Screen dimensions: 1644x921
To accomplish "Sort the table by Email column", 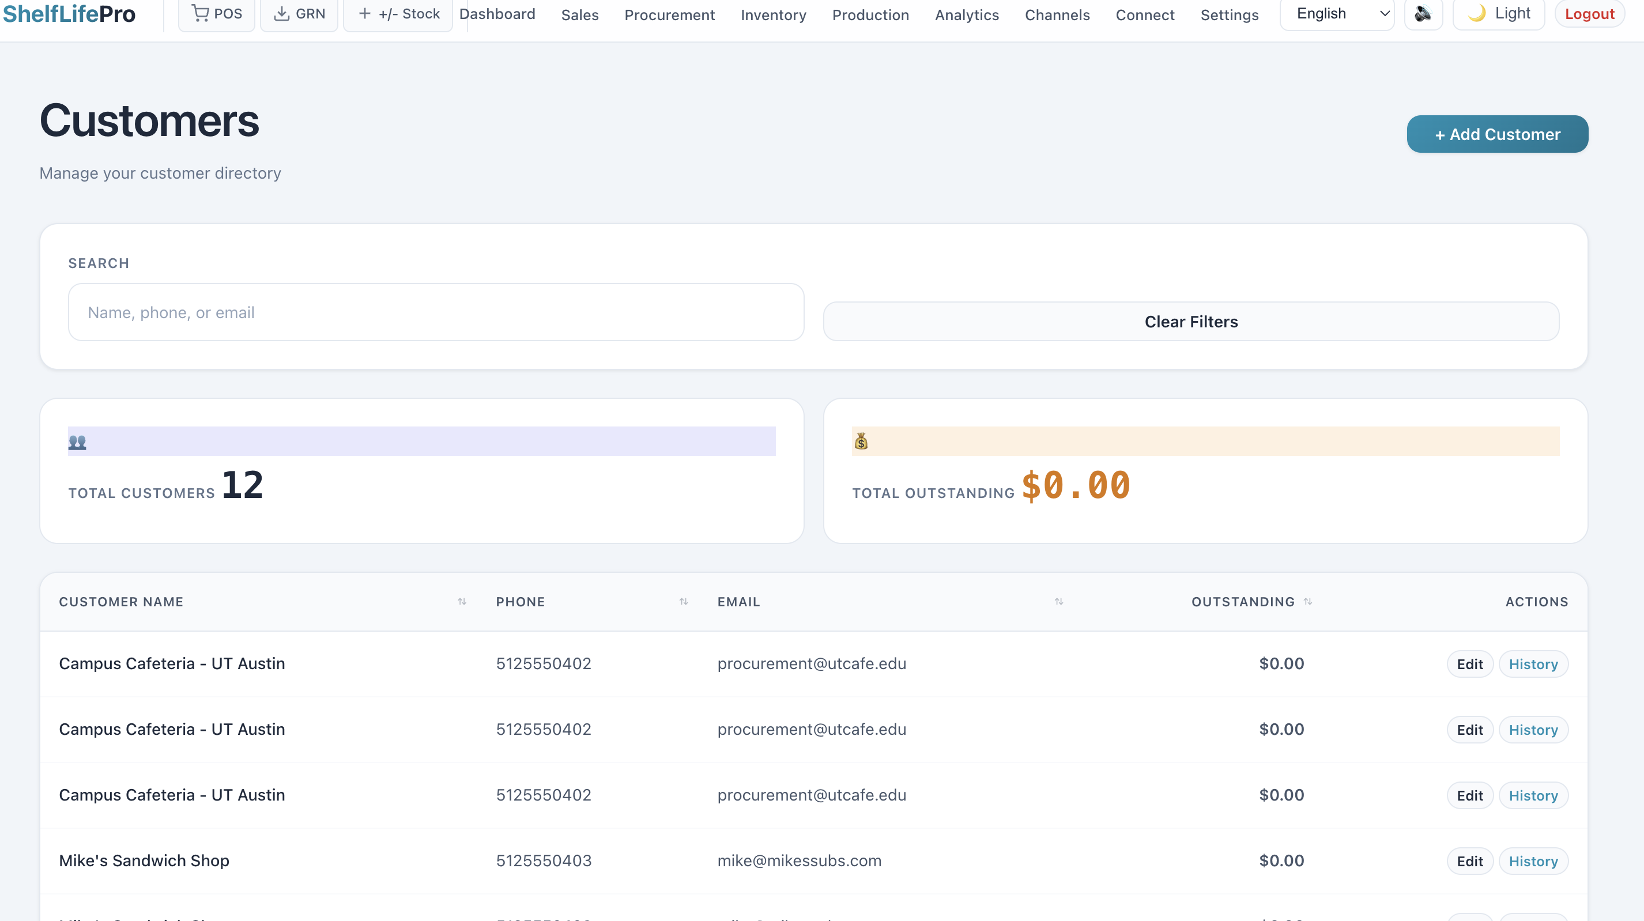I will click(1059, 602).
